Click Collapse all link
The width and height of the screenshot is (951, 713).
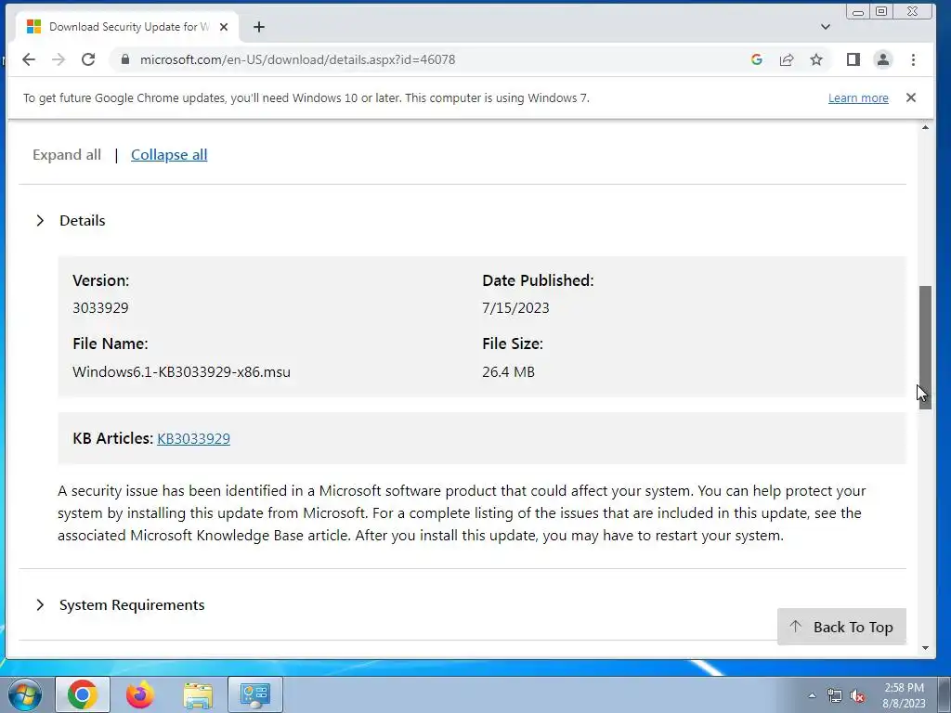[x=169, y=155]
